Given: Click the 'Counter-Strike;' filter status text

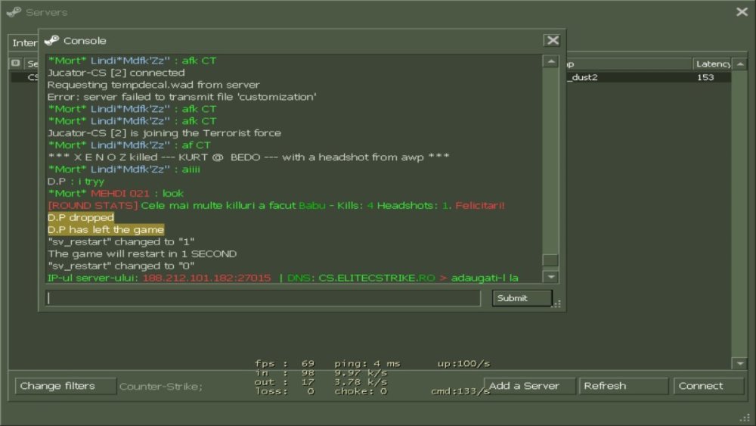Looking at the screenshot, I should point(161,387).
